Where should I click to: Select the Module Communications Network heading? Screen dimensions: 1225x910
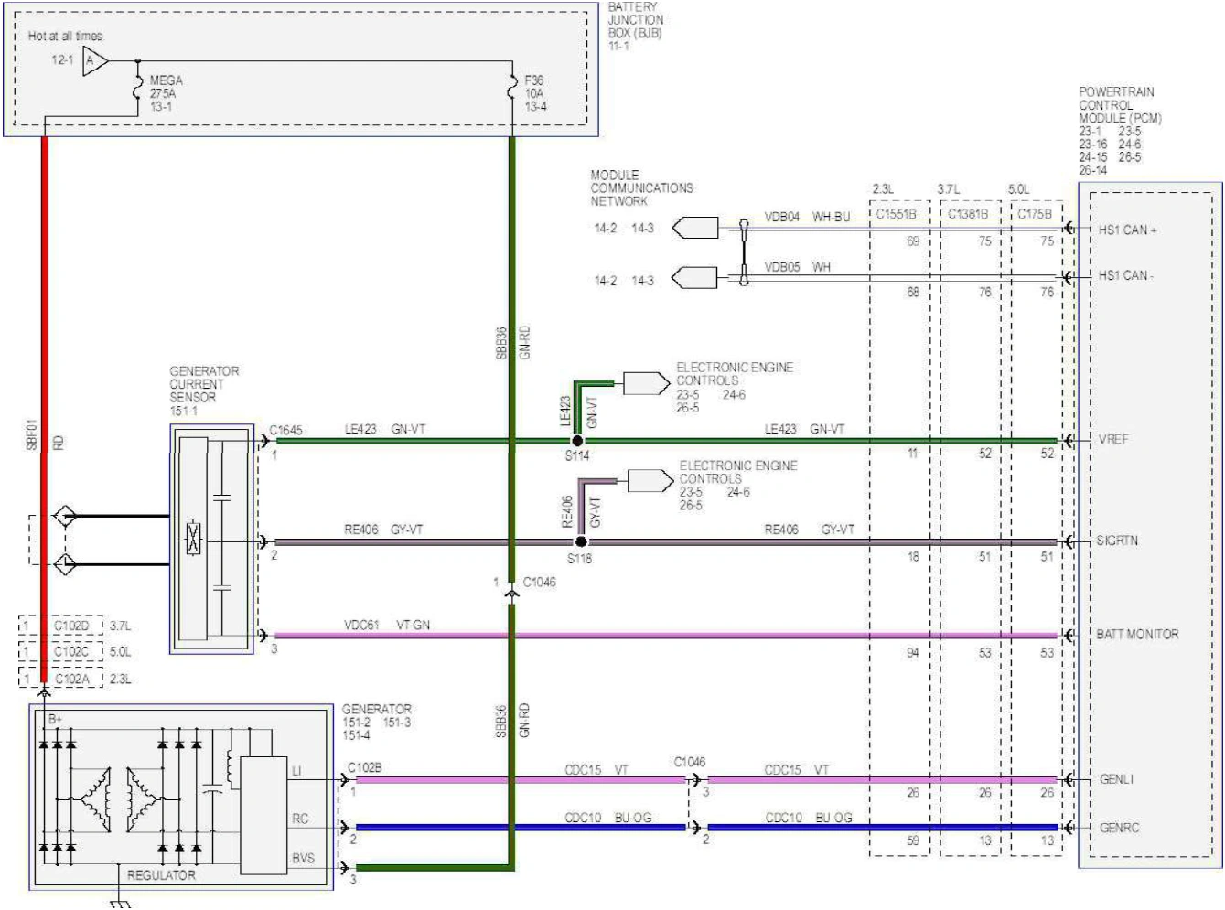point(641,187)
